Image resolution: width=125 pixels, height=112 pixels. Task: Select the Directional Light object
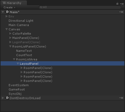point(21,21)
